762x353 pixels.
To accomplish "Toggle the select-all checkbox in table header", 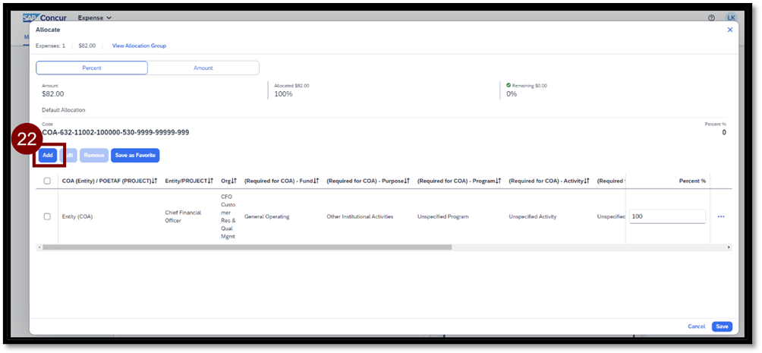I will click(x=47, y=181).
